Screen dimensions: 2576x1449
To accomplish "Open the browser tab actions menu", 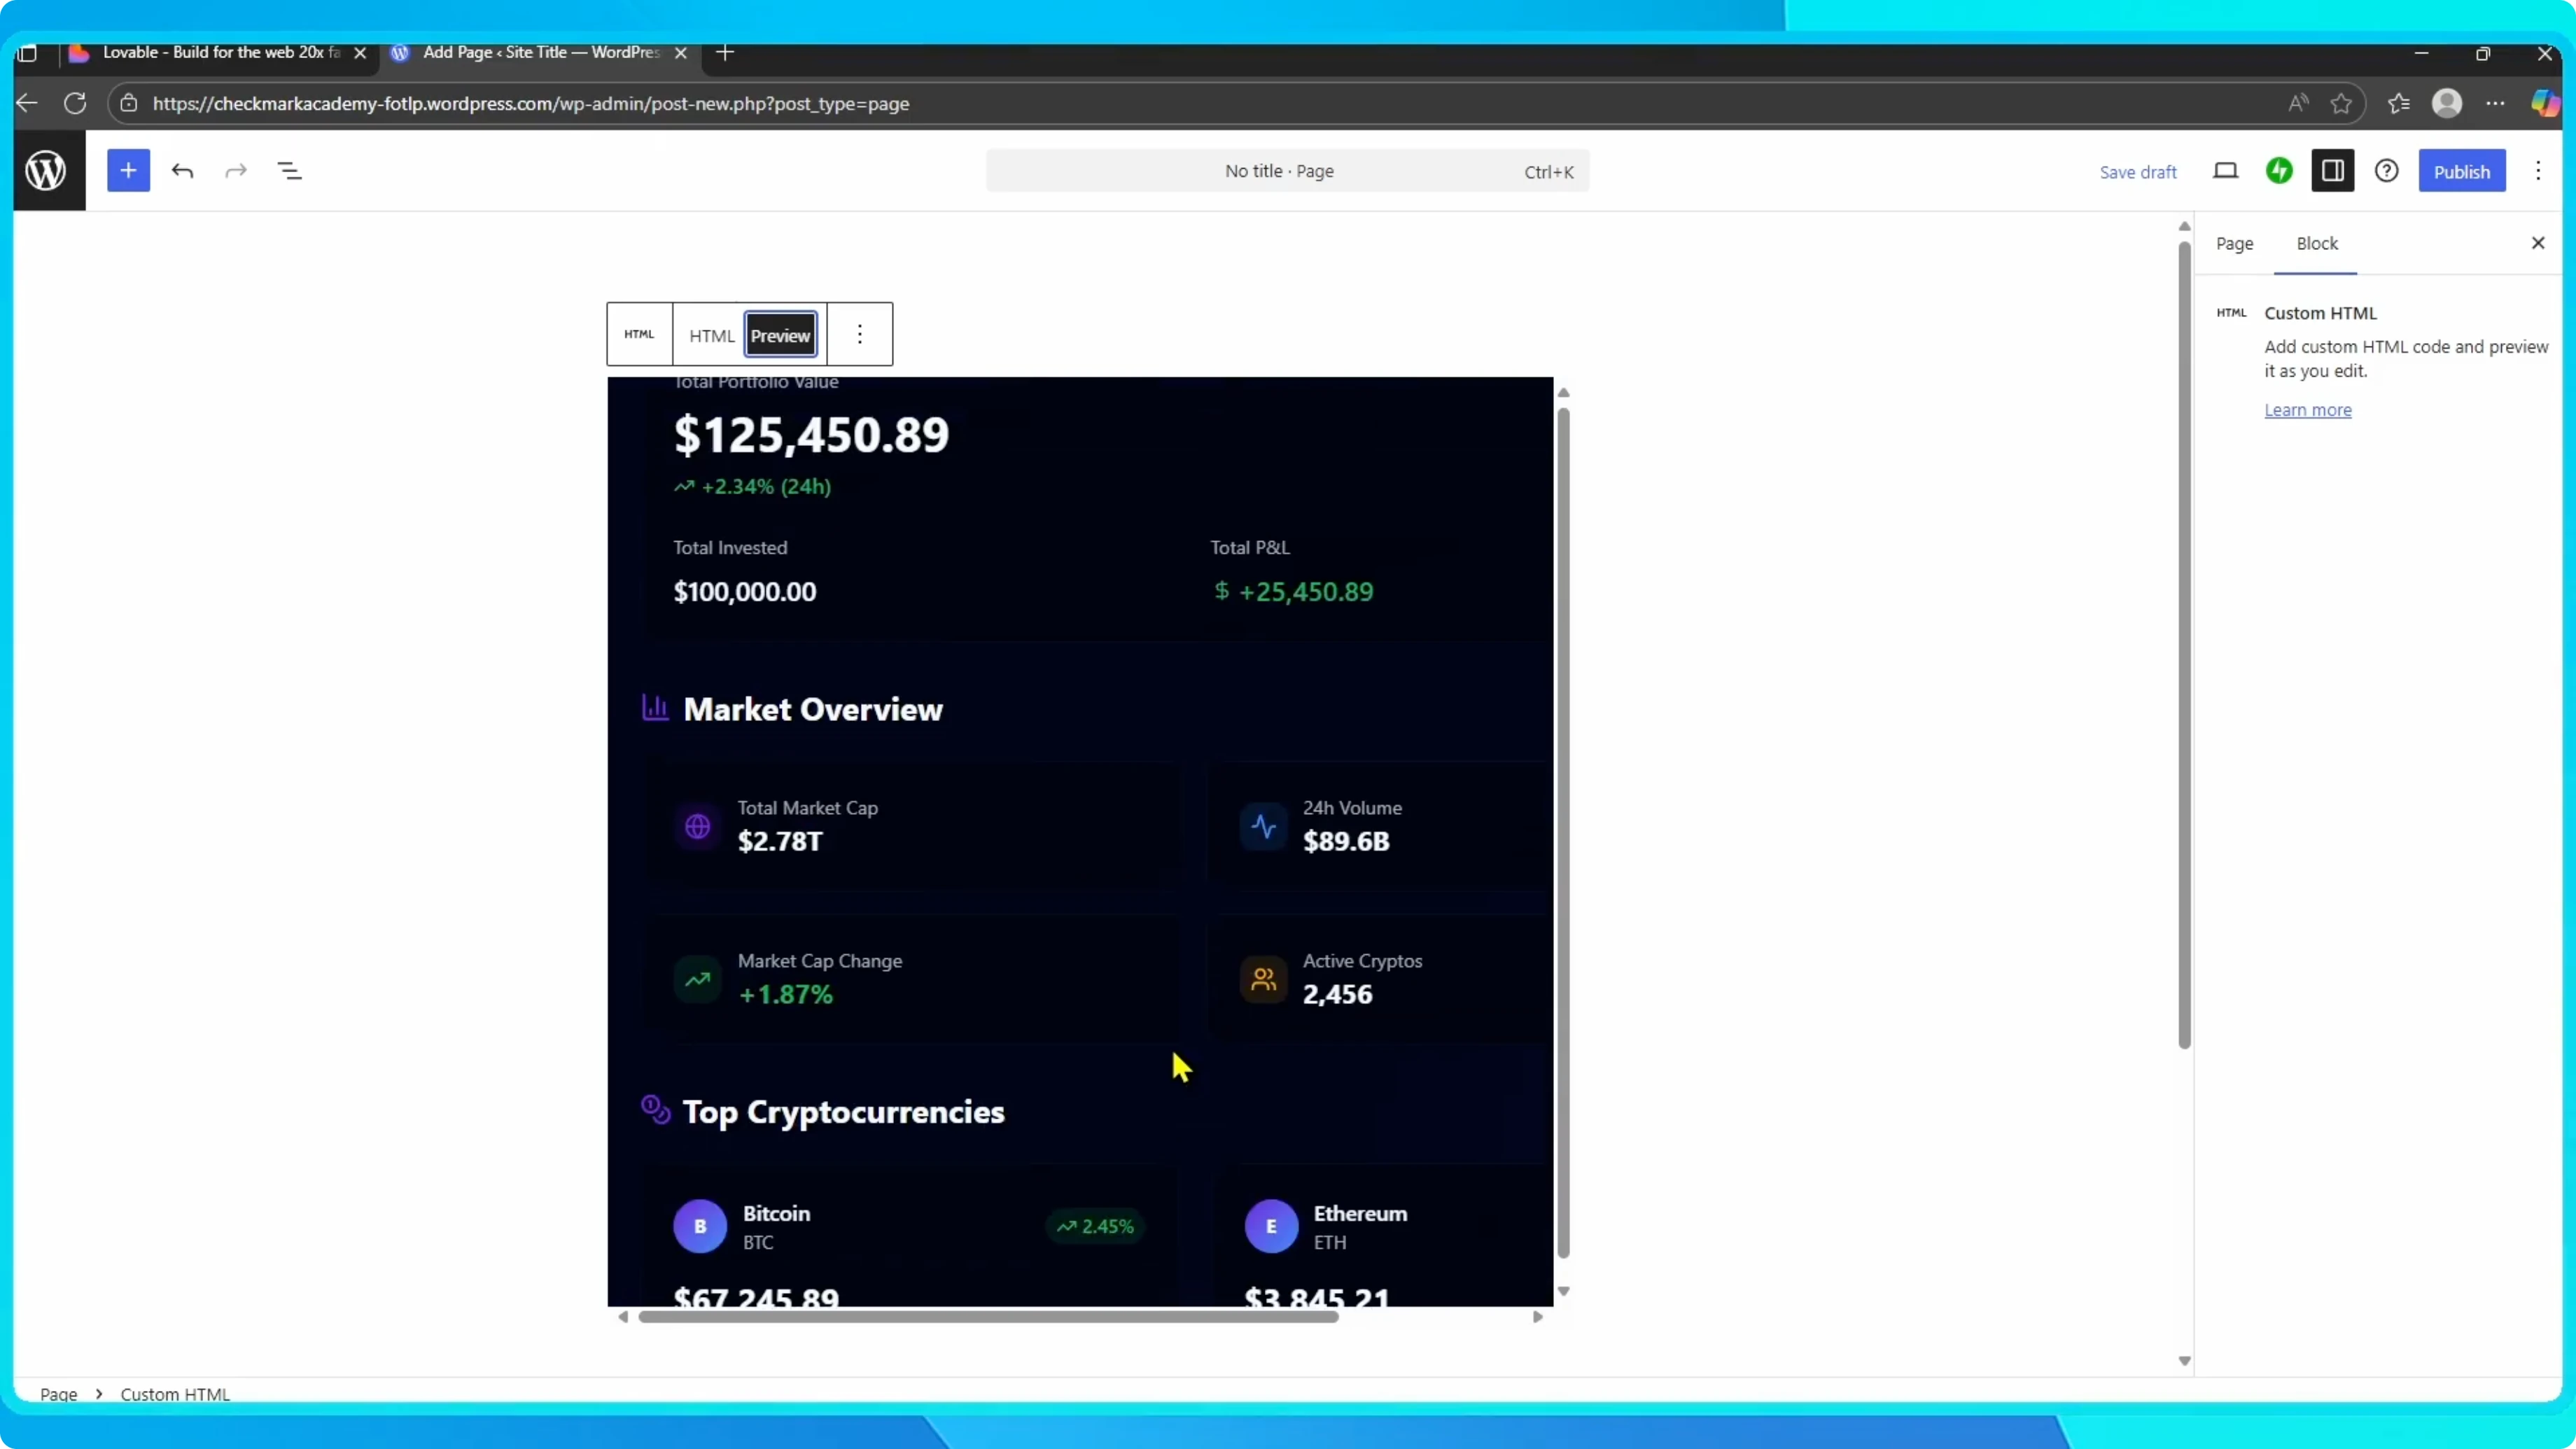I will click(28, 53).
